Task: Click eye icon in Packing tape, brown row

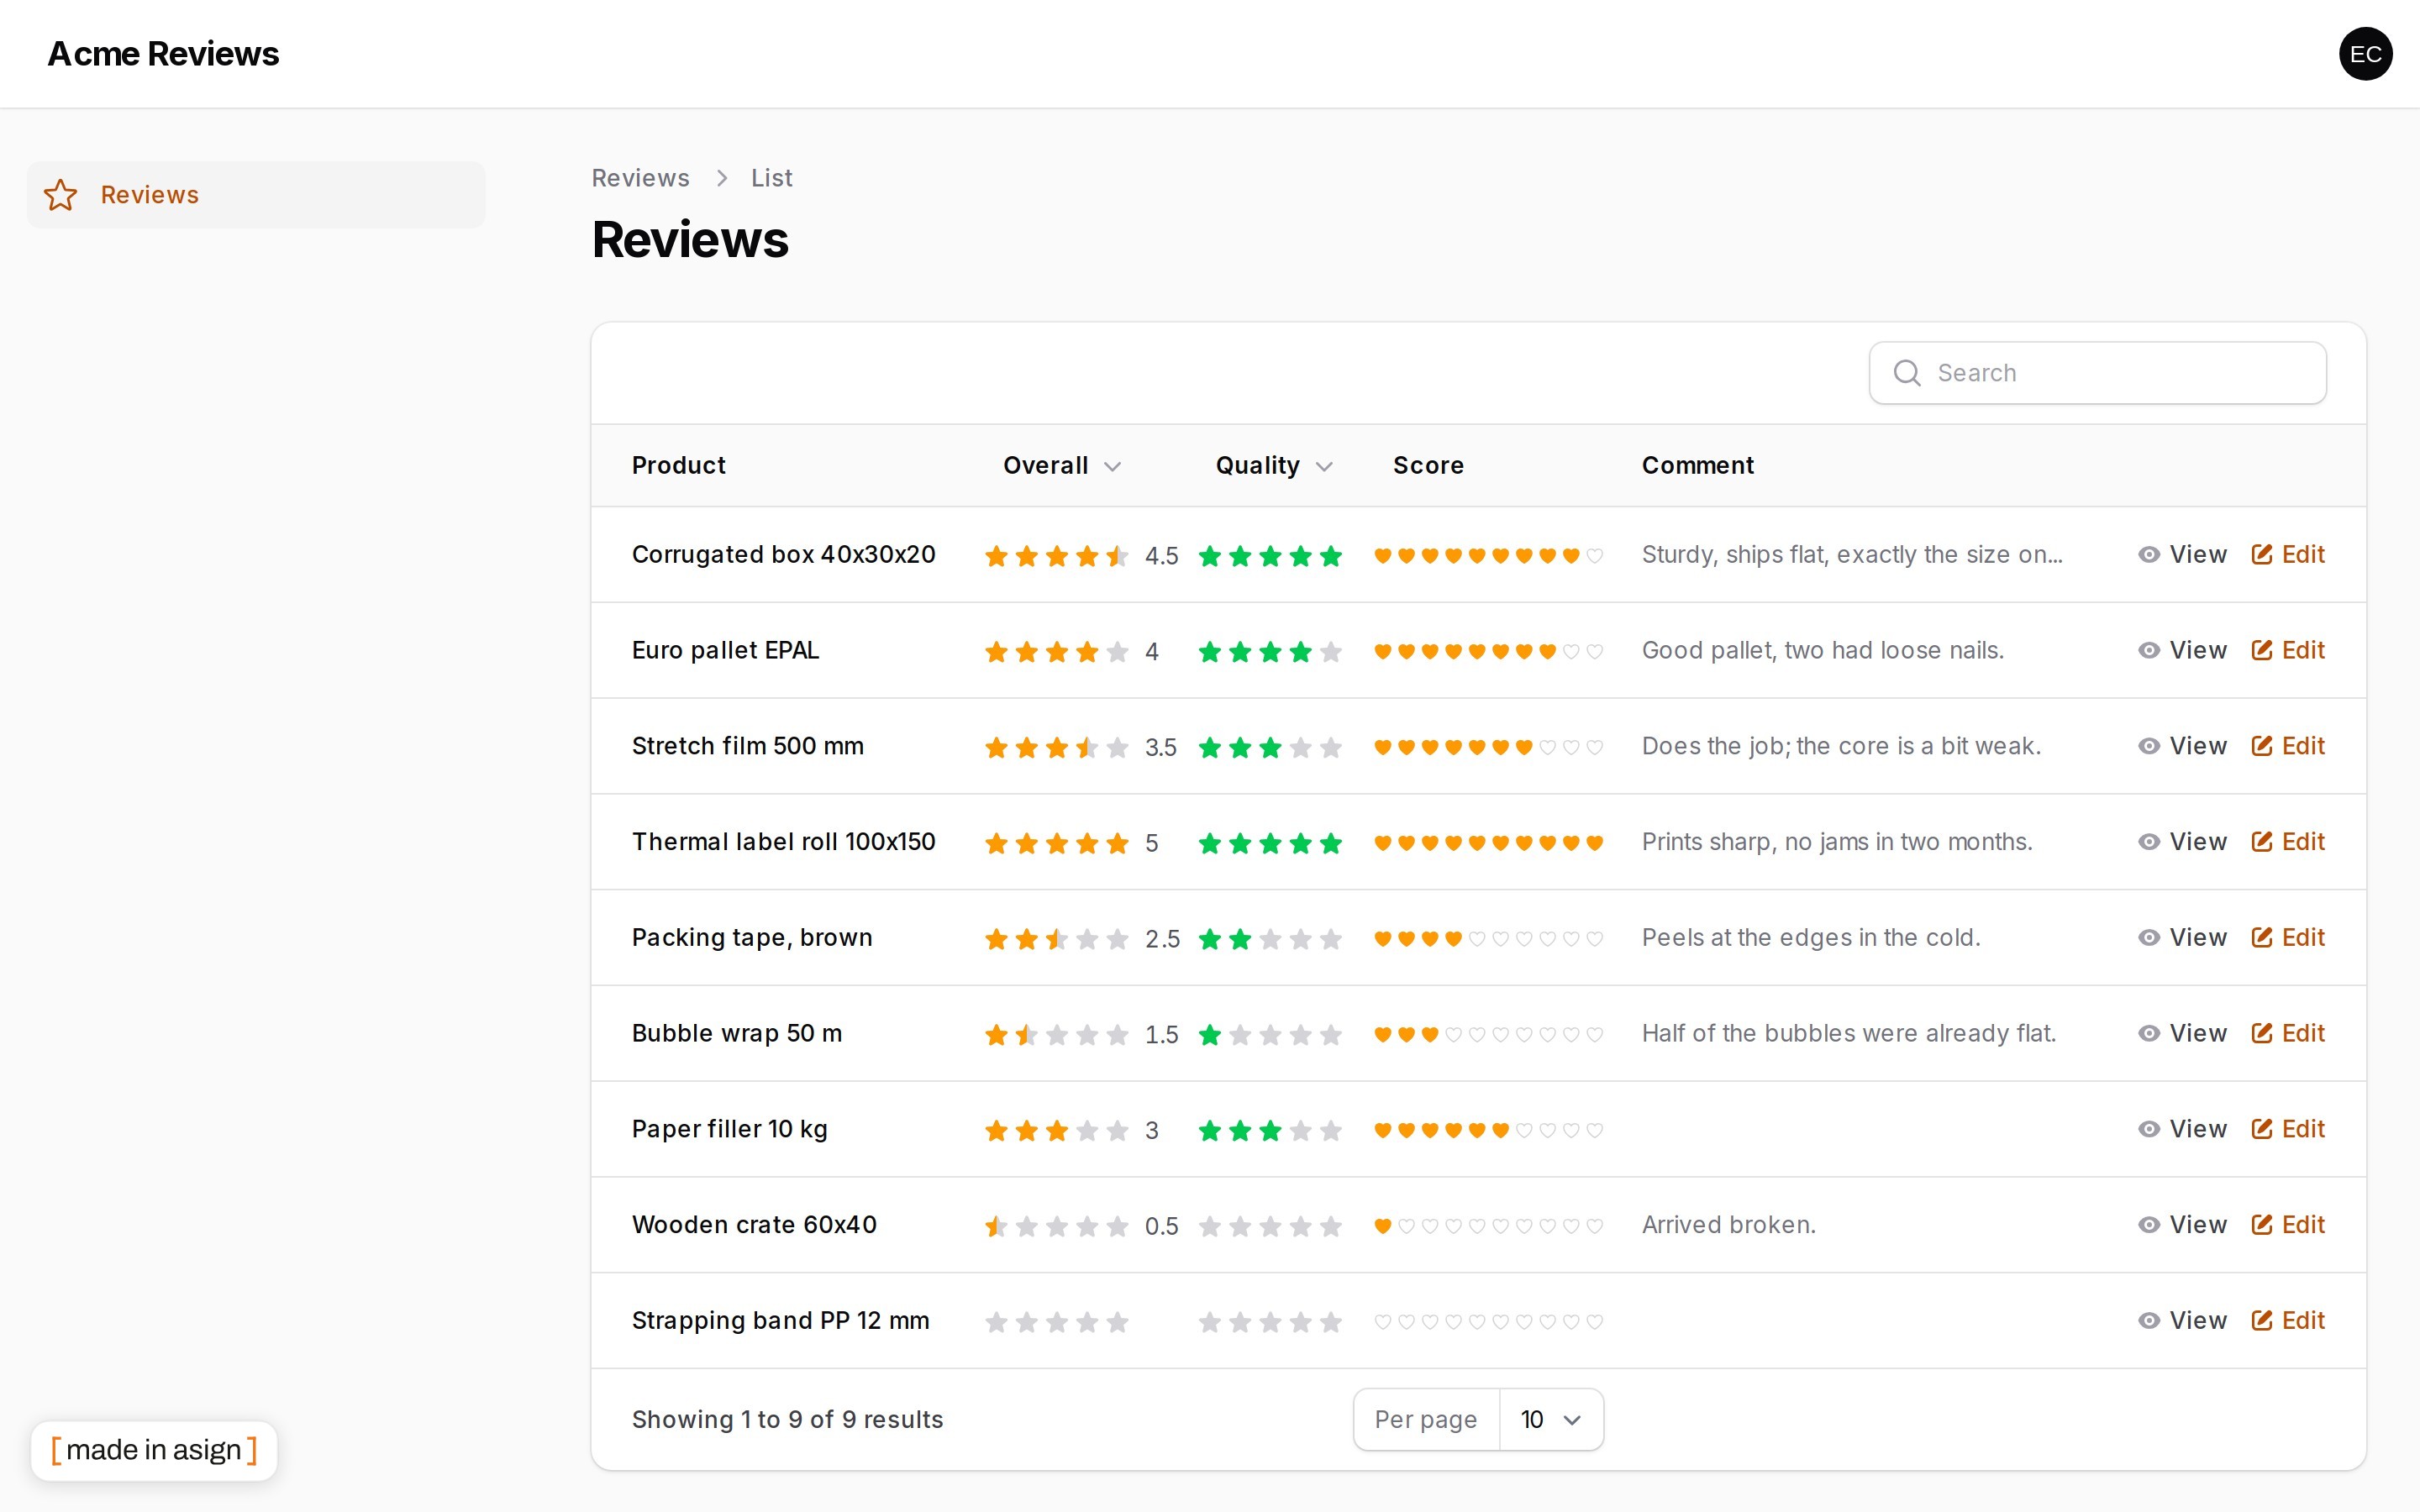Action: coord(2148,938)
